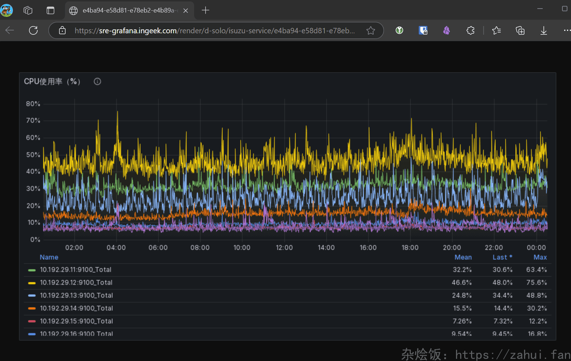Open the green circular extension icon
This screenshot has width=571, height=361.
(399, 30)
